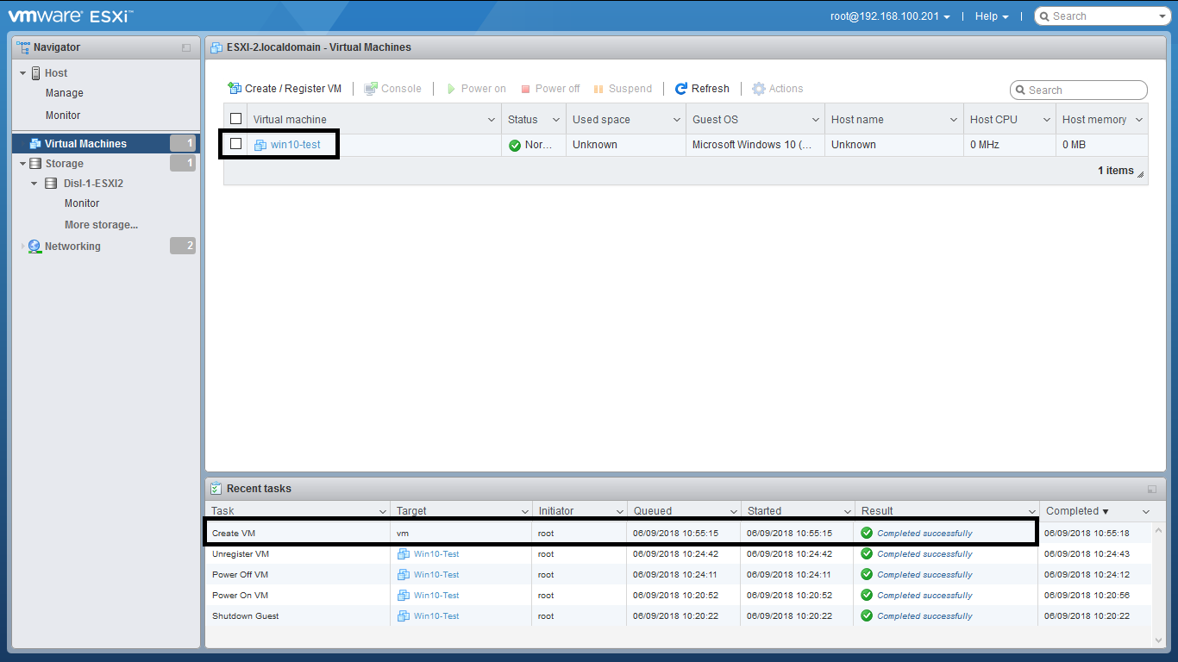This screenshot has height=662, width=1178.
Task: Minimize the Navigator panel icon
Action: (186, 48)
